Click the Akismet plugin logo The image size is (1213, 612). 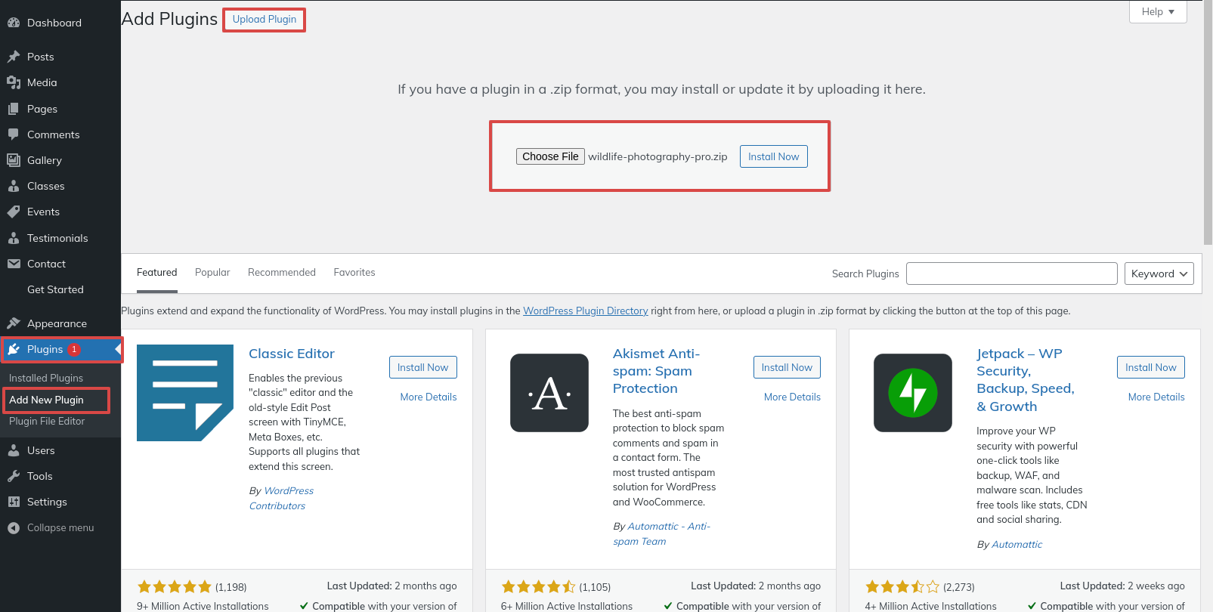coord(549,393)
